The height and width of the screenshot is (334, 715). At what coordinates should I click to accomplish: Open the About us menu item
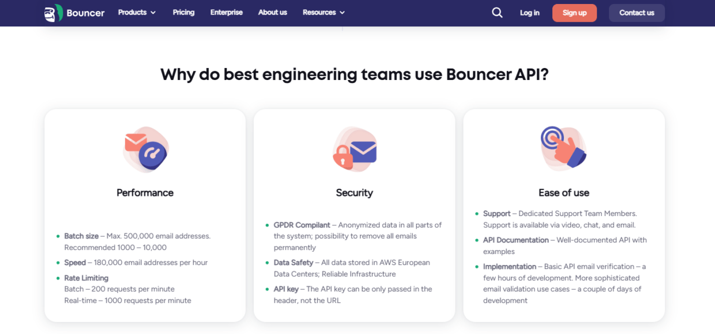[x=272, y=12]
